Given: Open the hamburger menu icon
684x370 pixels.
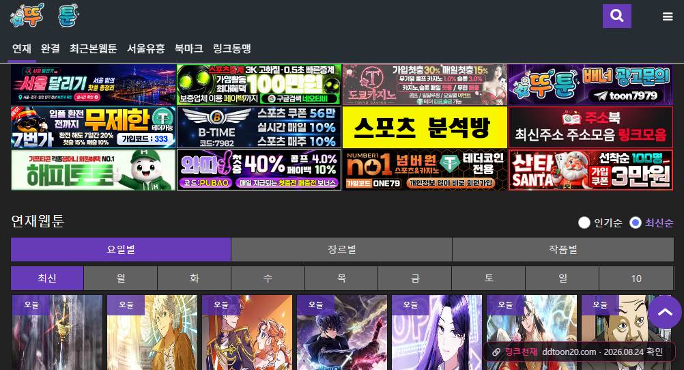Looking at the screenshot, I should tap(668, 16).
